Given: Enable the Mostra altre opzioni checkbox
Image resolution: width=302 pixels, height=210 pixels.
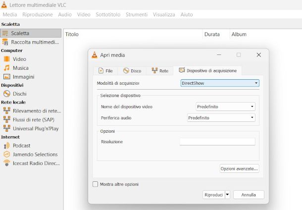Looking at the screenshot, I should tap(95, 184).
